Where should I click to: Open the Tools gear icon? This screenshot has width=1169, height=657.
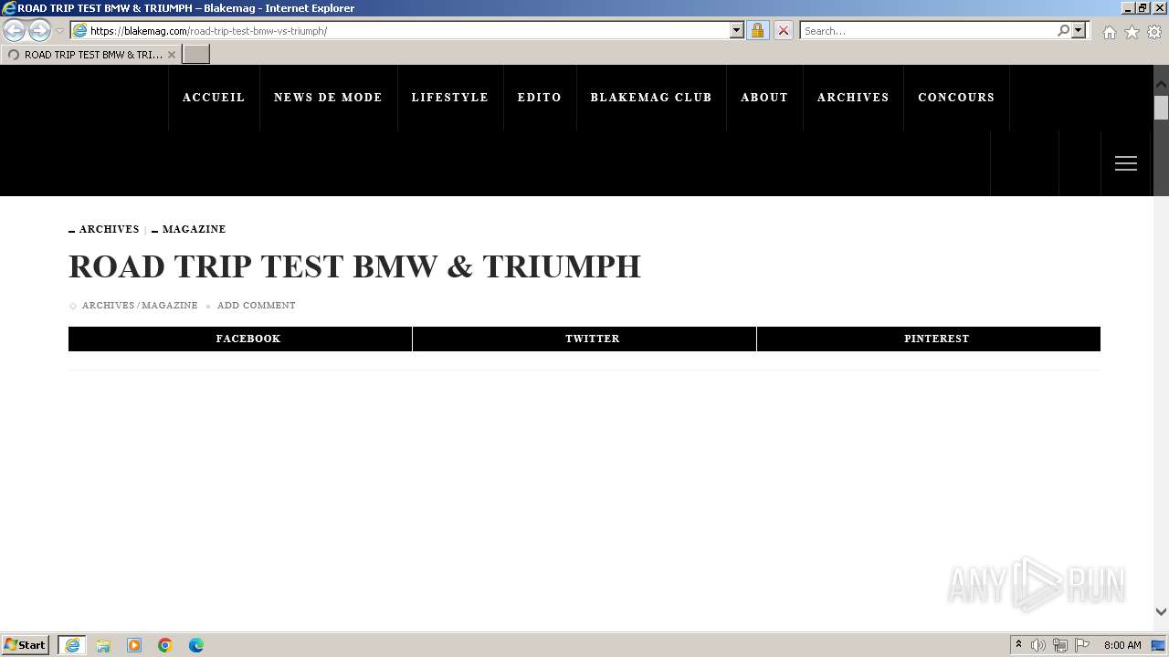1154,32
